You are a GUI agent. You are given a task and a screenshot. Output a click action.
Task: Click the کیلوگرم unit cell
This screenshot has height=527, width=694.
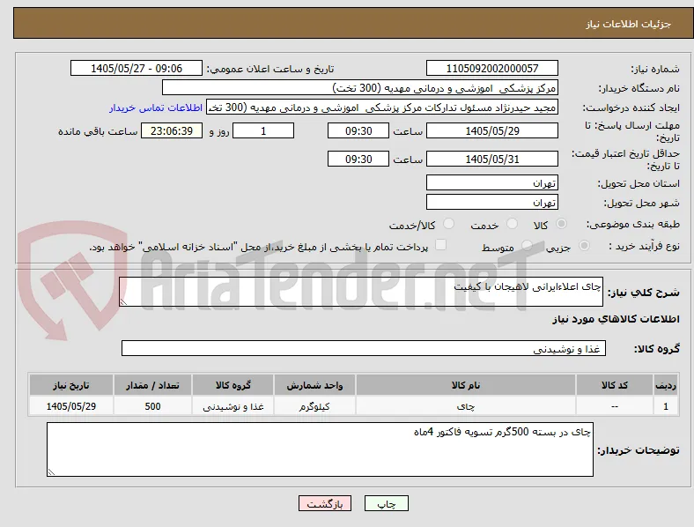(314, 406)
